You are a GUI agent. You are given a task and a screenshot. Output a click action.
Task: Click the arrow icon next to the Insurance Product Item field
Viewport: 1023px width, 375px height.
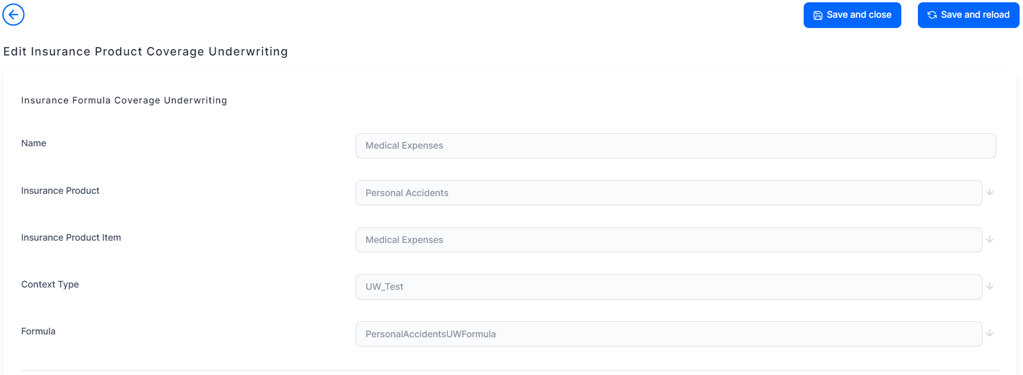click(x=990, y=240)
